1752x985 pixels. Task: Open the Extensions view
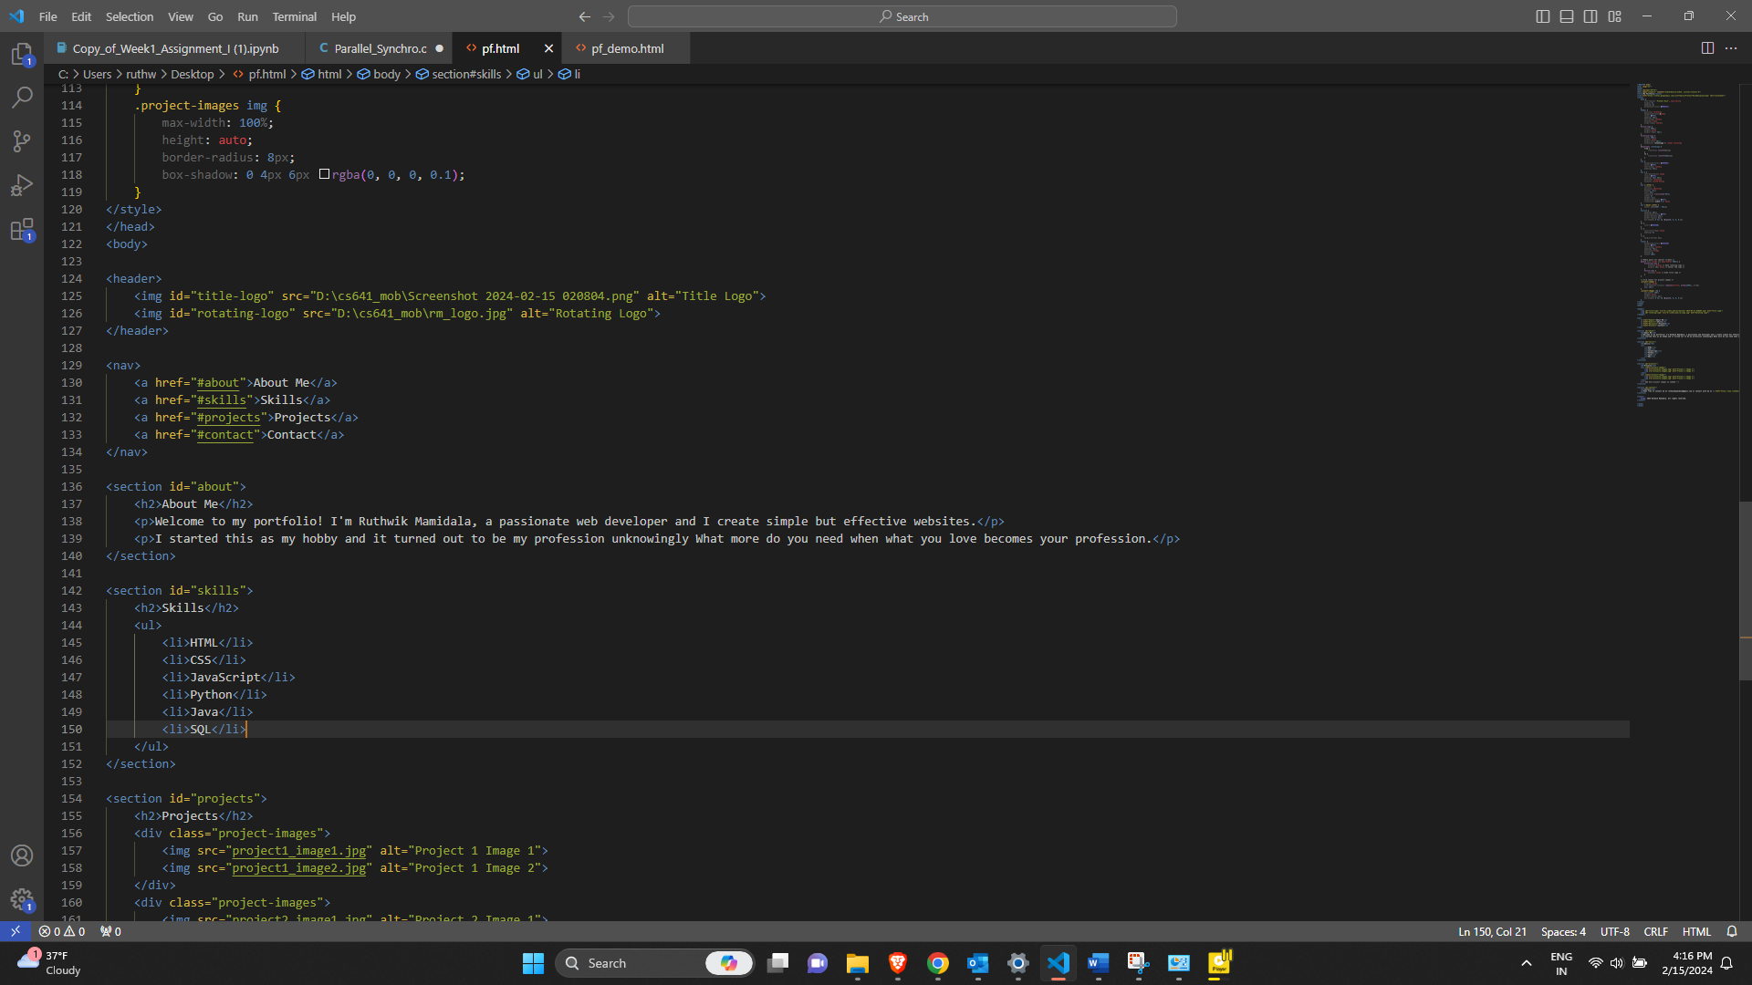pos(22,229)
